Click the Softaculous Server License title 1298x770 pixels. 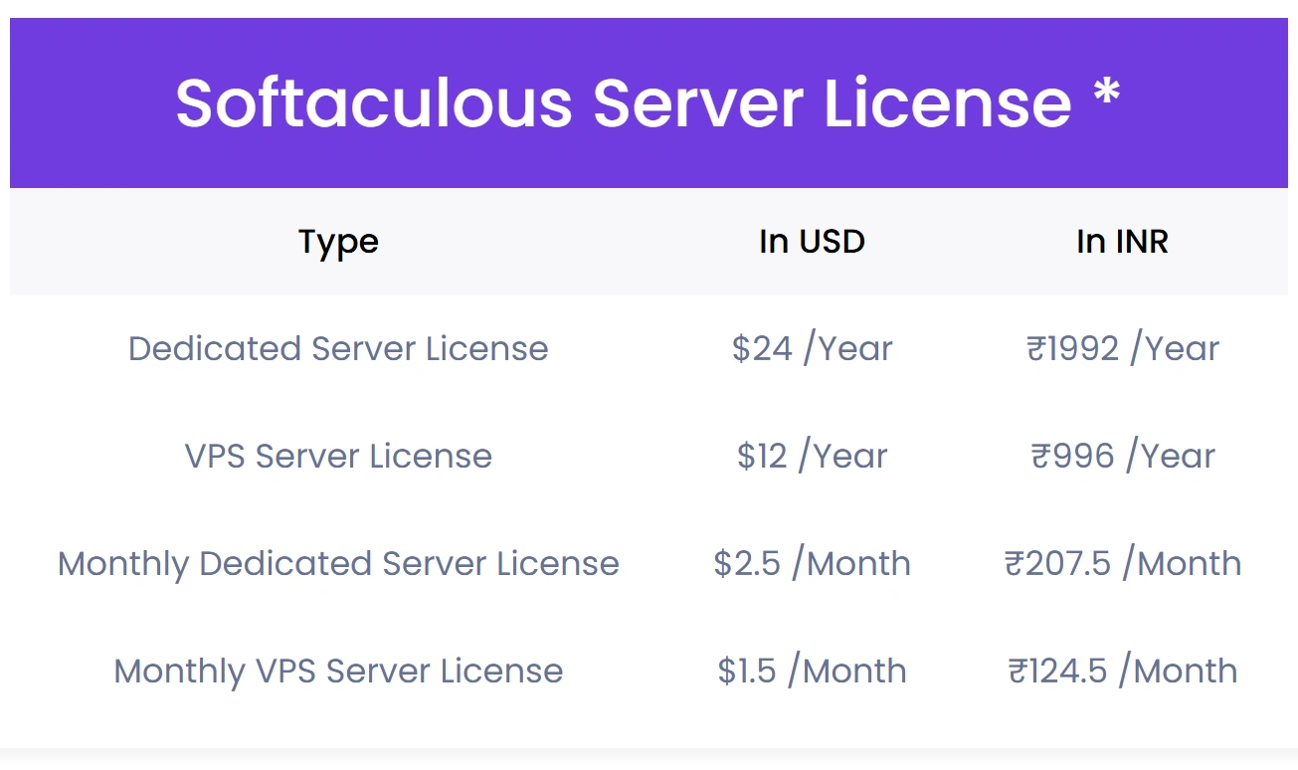pyautogui.click(x=623, y=102)
